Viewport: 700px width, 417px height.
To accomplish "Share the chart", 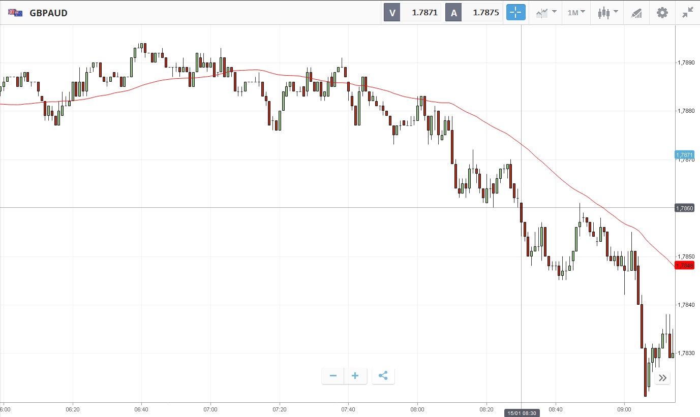I will [x=383, y=376].
